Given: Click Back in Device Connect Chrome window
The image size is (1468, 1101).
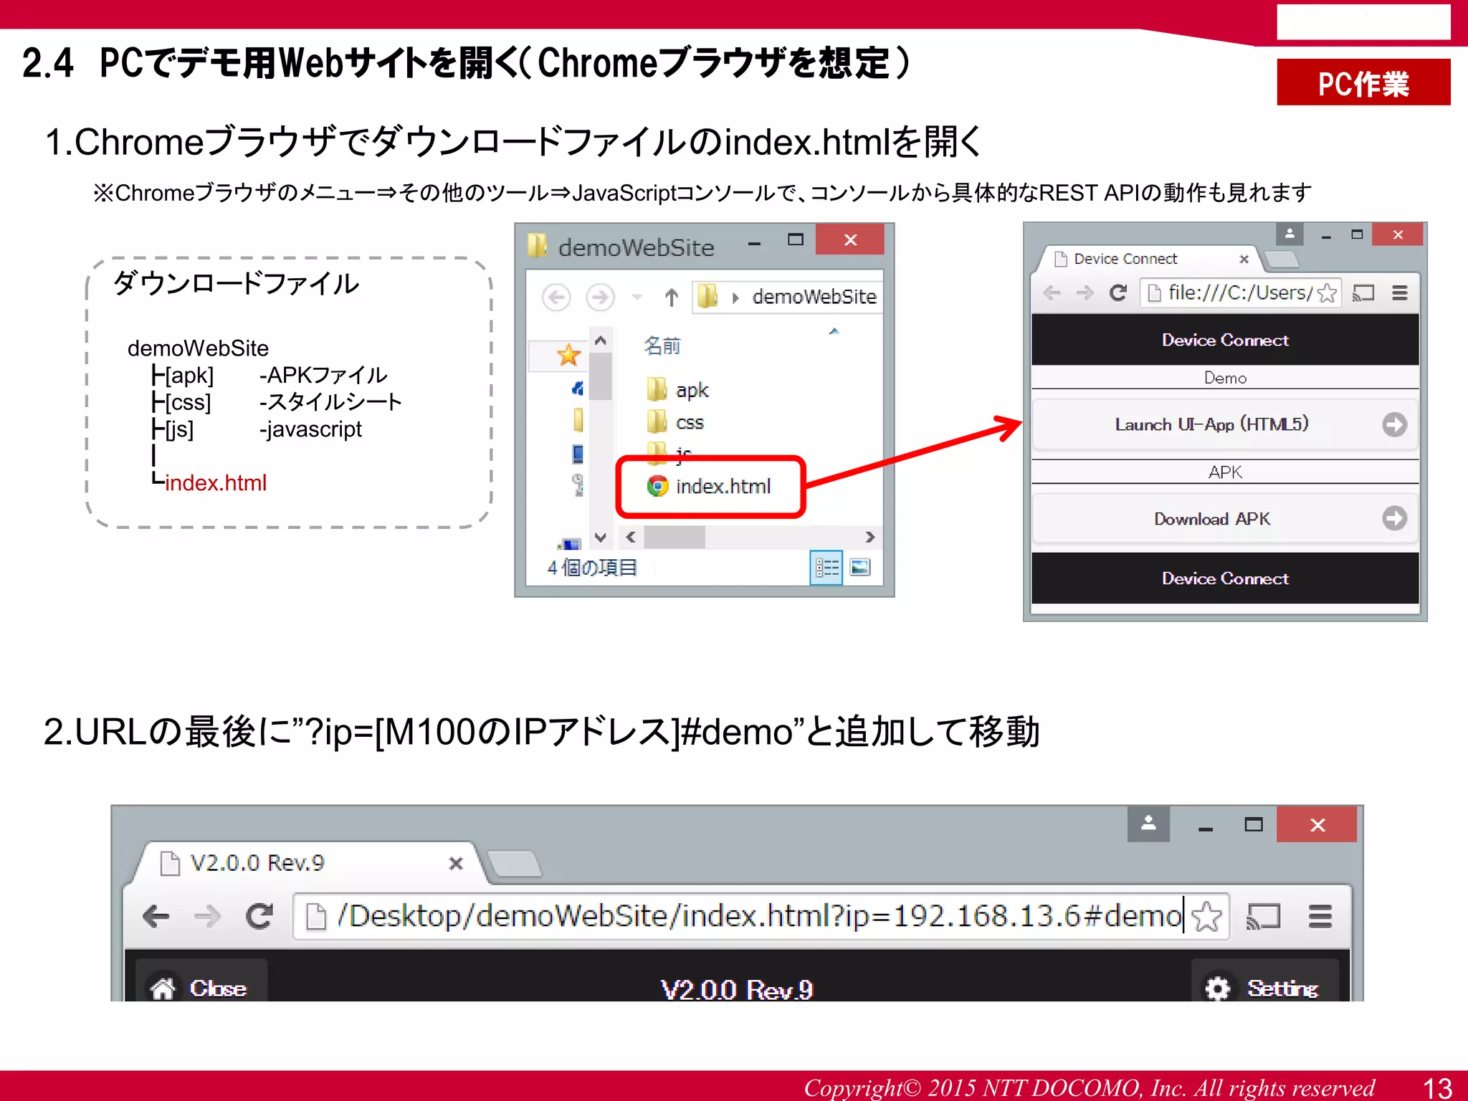Looking at the screenshot, I should 1052,292.
